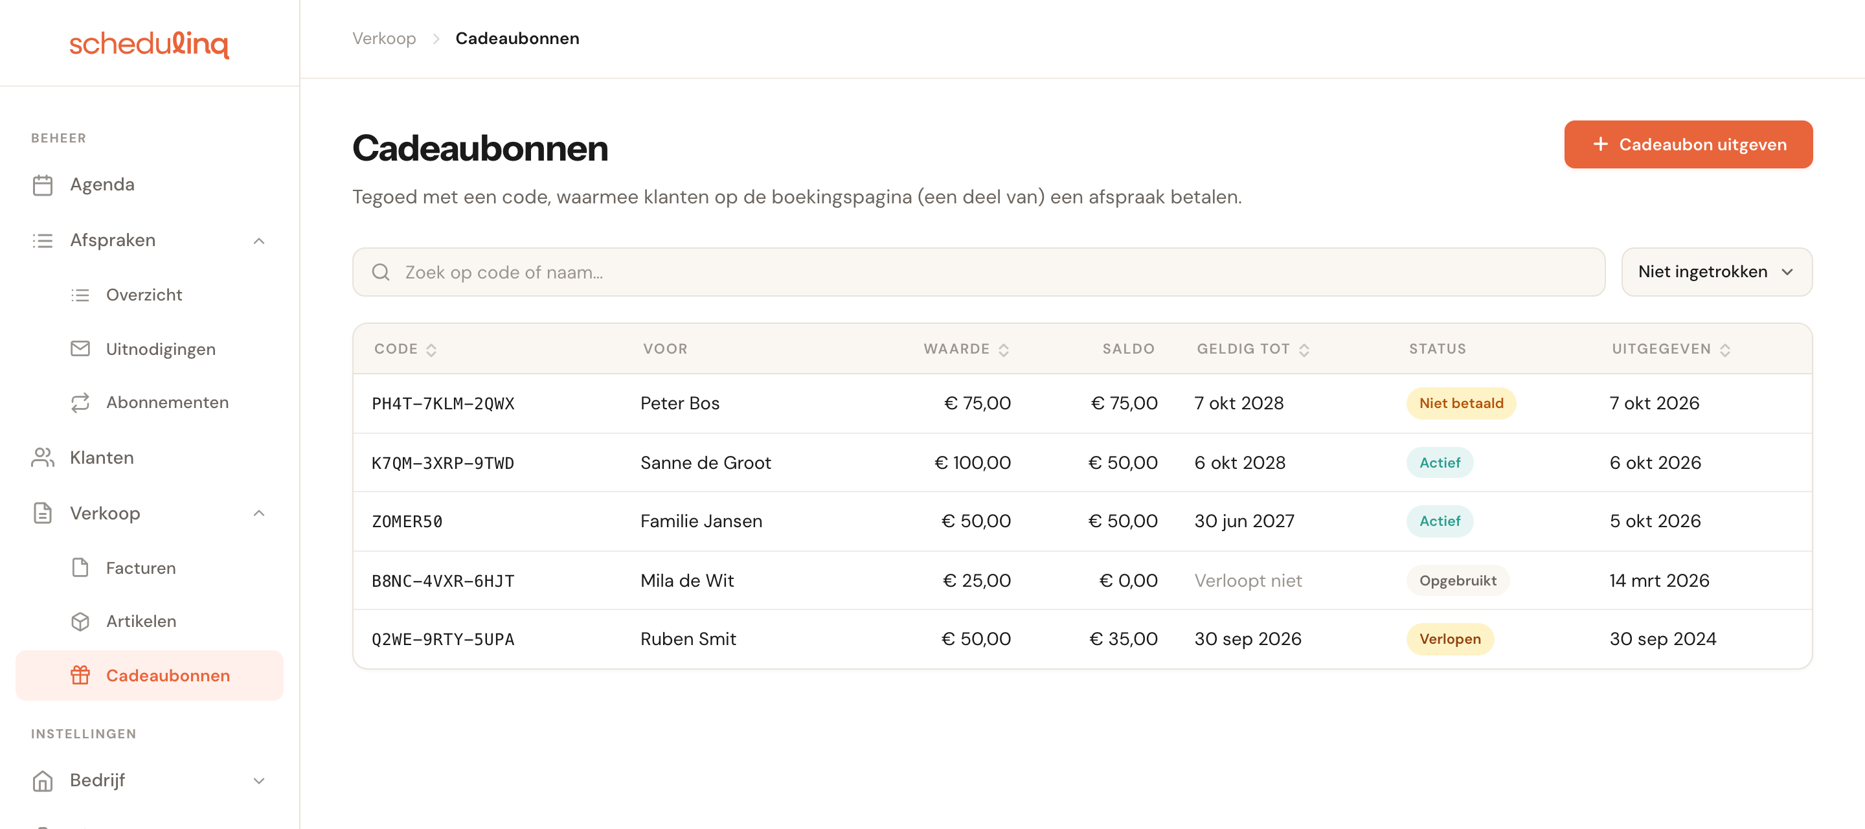
Task: Click Actief badge in Familie Jansen row
Action: tap(1440, 521)
